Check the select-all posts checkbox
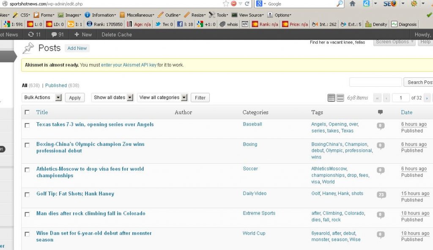Screen dimensions: 433x250 tap(27, 112)
